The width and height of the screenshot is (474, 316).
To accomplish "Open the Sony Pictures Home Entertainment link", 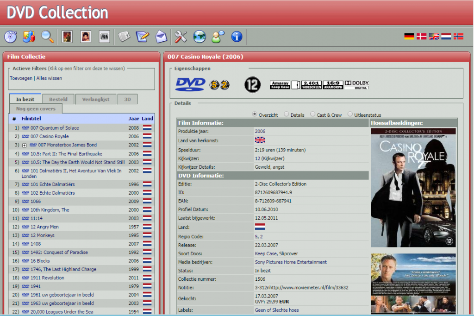I will tap(291, 262).
